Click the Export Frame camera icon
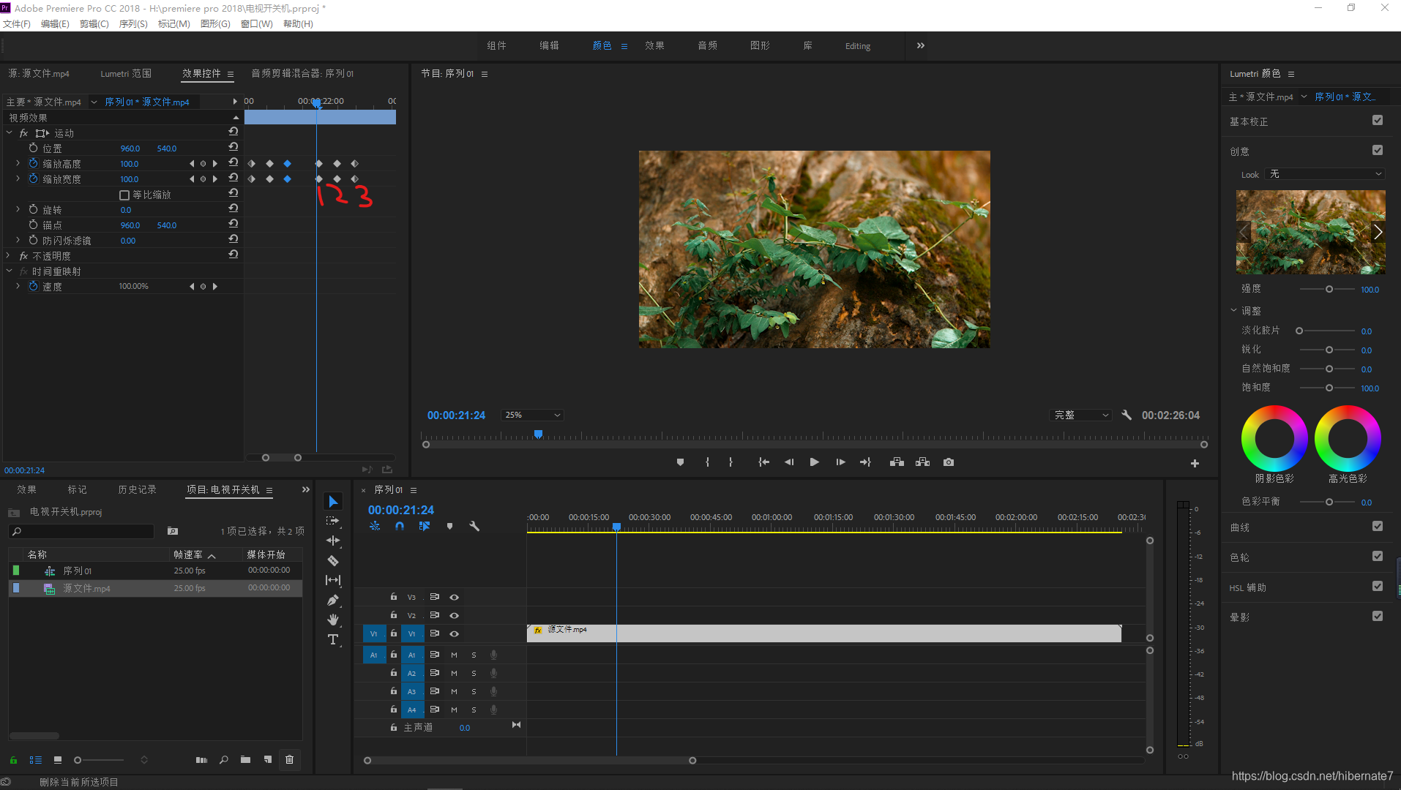 pos(949,462)
